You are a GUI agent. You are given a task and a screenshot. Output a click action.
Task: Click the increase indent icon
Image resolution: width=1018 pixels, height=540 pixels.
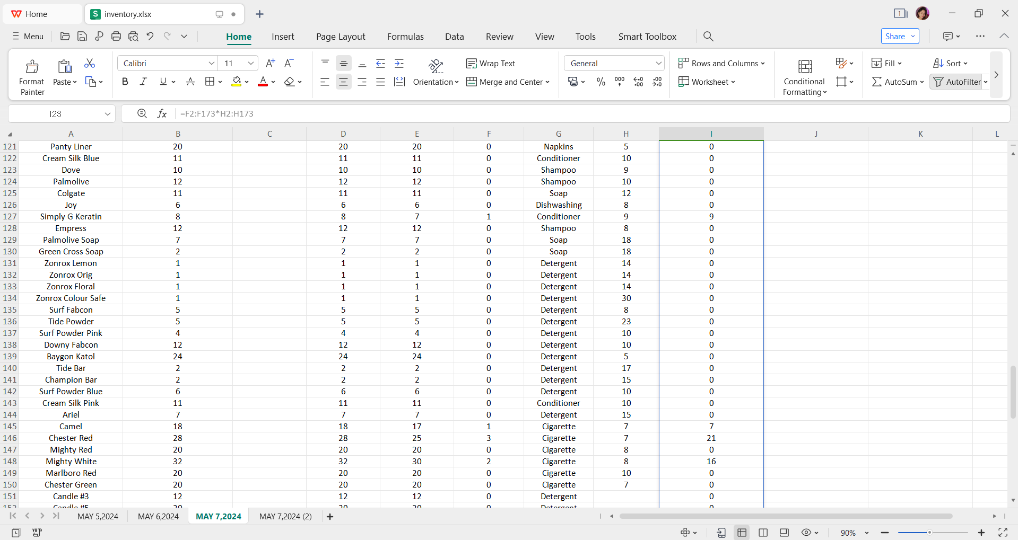tap(399, 64)
